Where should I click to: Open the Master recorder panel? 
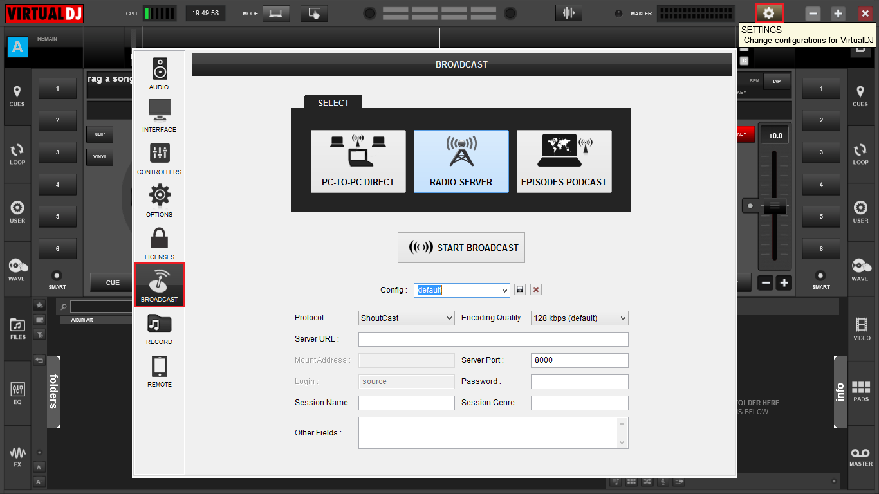coord(861,456)
